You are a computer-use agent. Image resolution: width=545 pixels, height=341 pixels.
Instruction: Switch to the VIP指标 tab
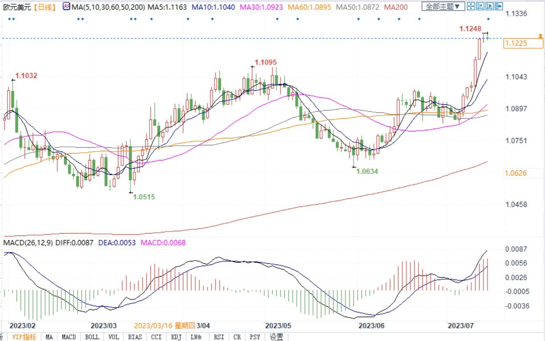tap(24, 337)
